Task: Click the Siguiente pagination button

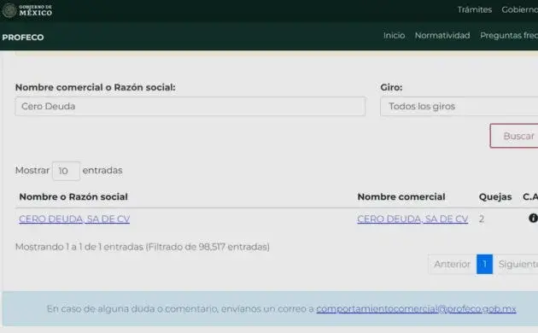Action: (516, 264)
